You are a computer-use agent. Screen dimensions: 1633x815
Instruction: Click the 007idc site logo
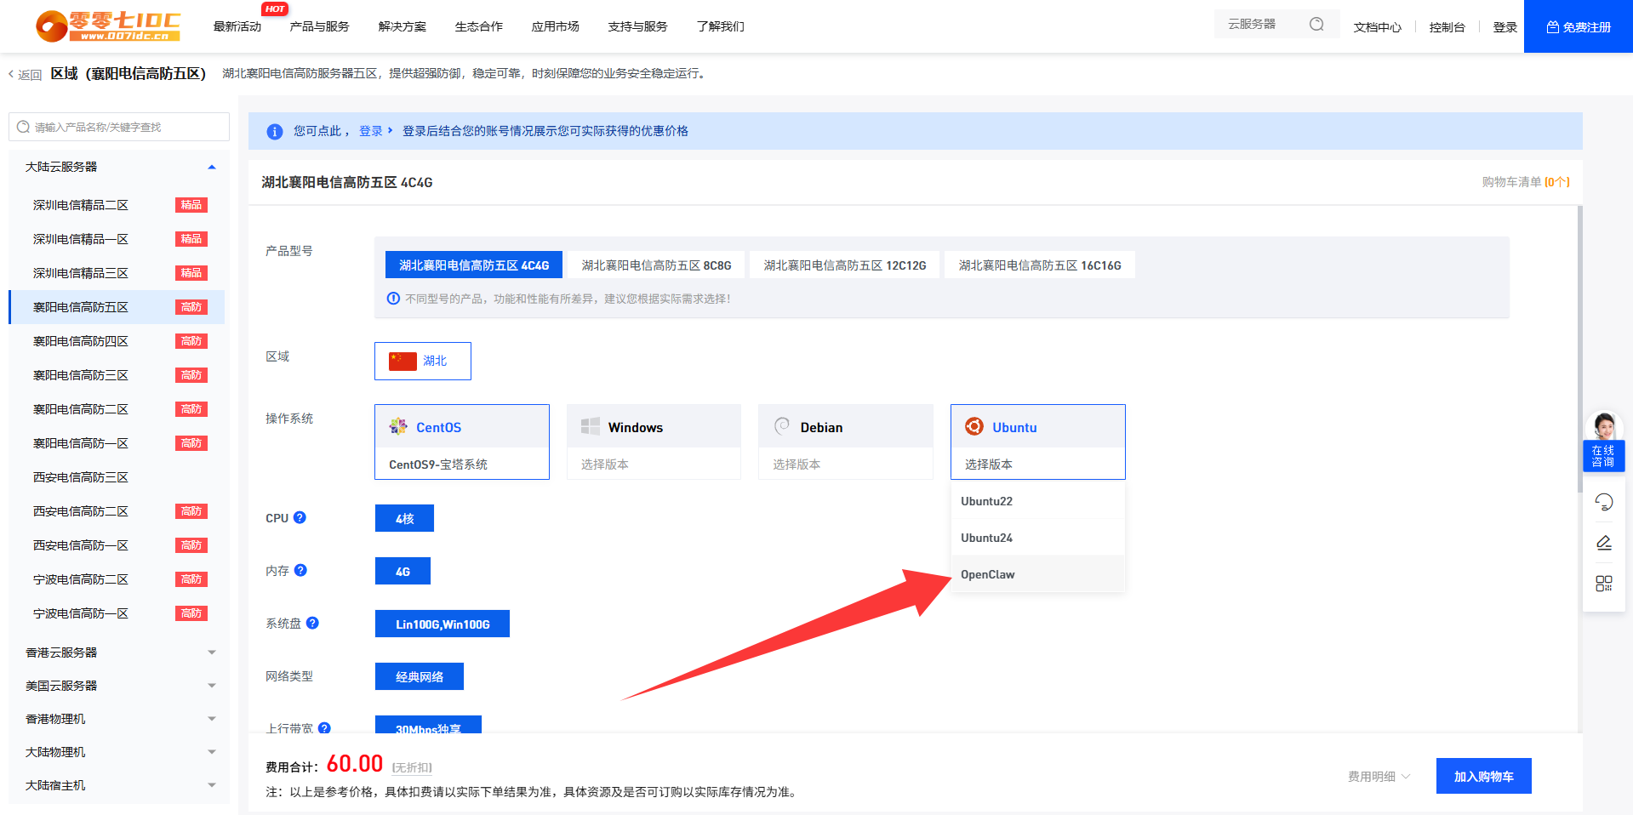pos(108,26)
